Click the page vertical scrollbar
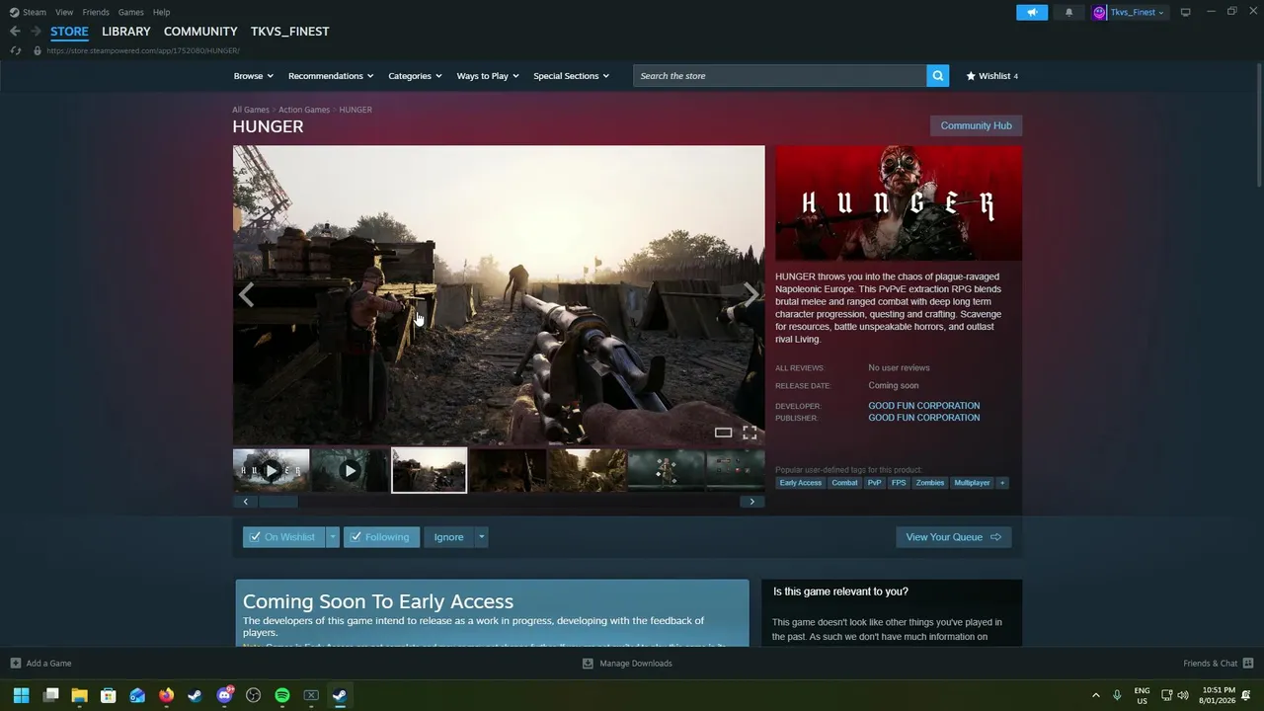The image size is (1264, 711). [1258, 125]
